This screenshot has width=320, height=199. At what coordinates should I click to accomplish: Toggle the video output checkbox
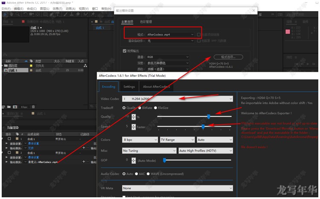125,51
